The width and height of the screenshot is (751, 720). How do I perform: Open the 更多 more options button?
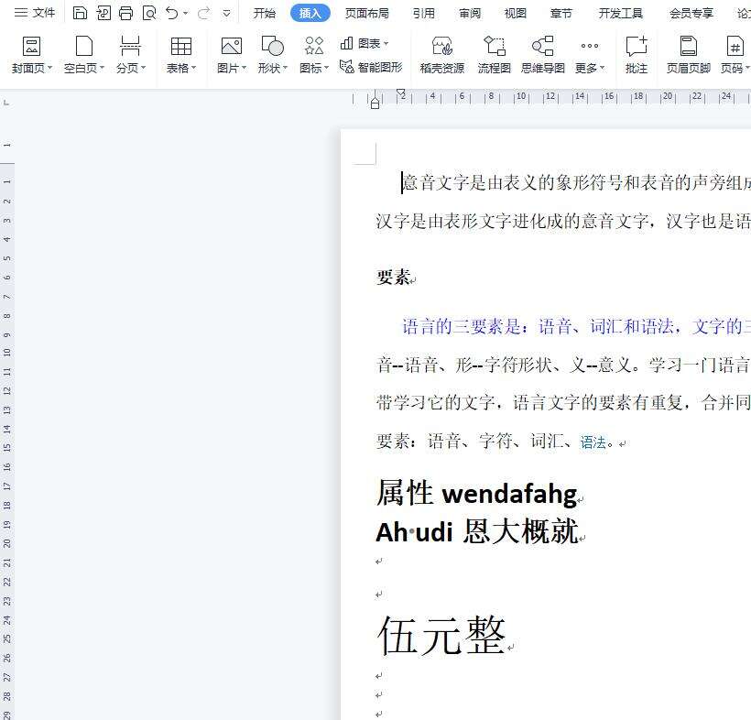pos(590,55)
